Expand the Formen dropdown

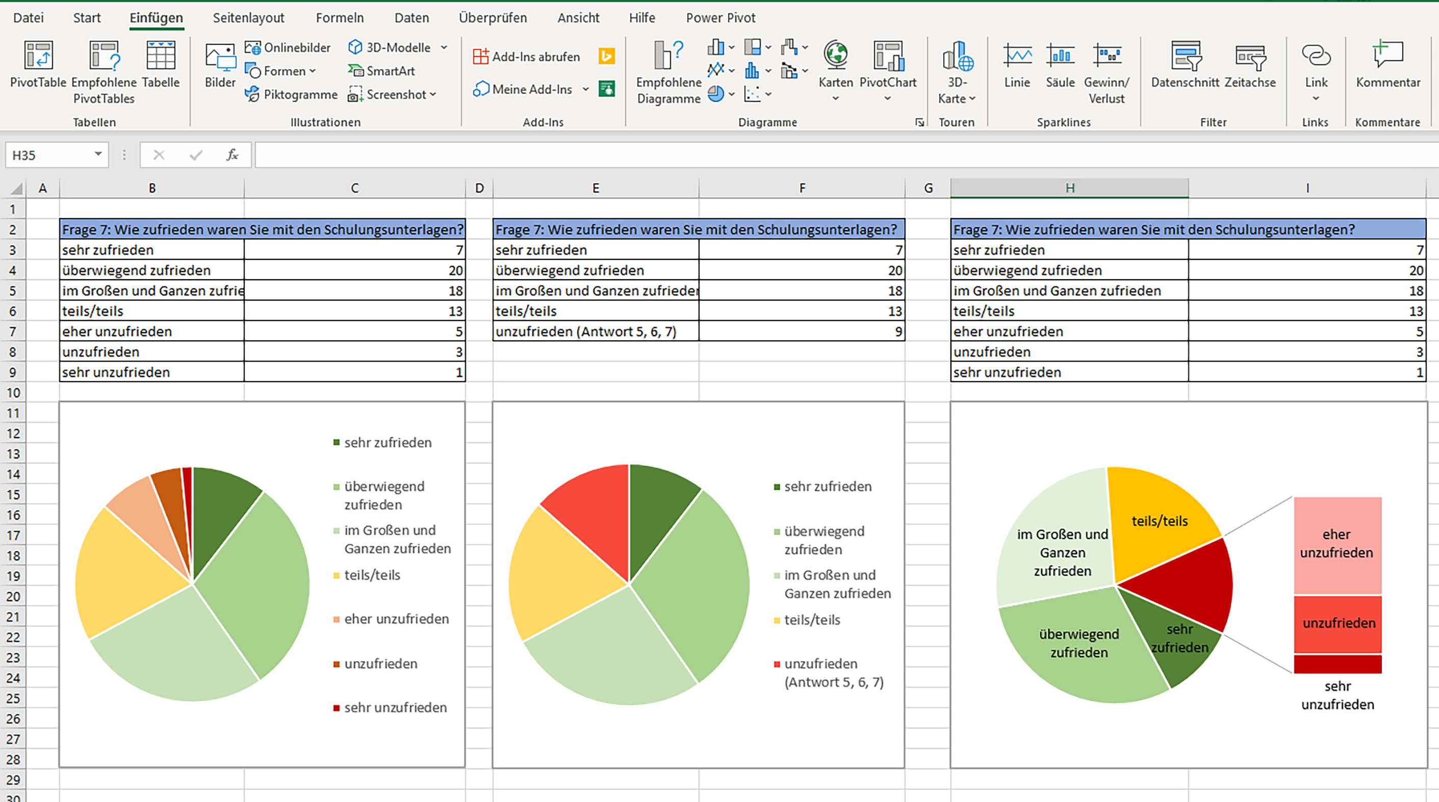313,71
